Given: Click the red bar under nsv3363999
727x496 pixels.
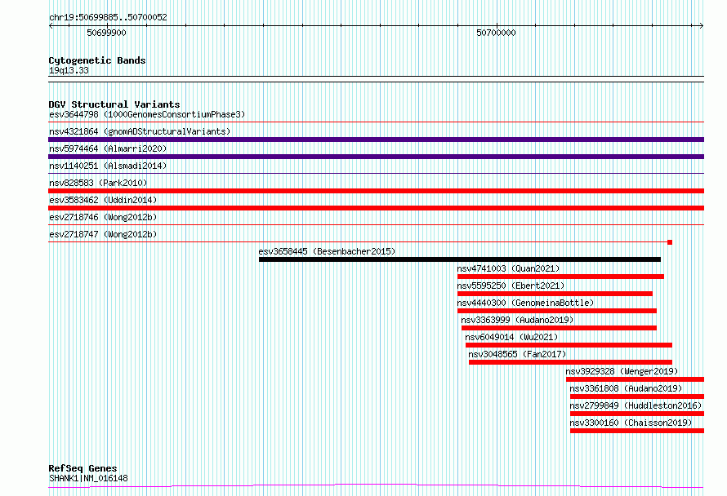Looking at the screenshot, I should coord(559,328).
